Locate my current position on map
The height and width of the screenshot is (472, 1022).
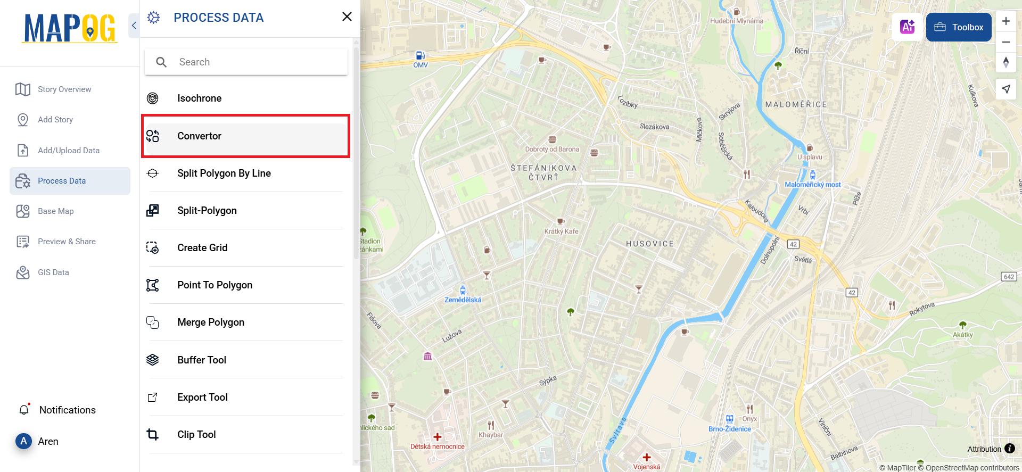coord(1005,89)
